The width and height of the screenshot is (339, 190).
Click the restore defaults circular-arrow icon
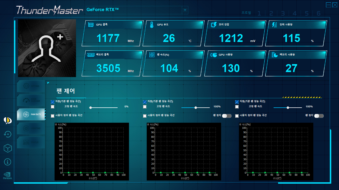(8, 134)
